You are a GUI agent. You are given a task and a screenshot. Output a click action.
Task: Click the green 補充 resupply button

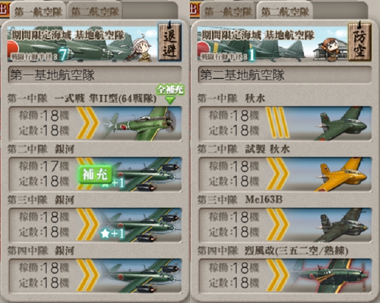click(95, 174)
